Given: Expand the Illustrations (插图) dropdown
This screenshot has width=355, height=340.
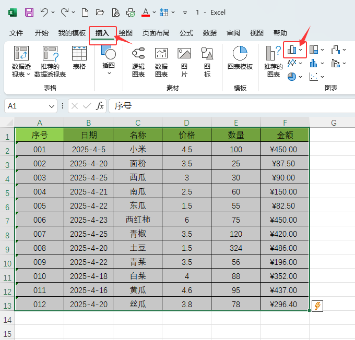Looking at the screenshot, I should [109, 73].
